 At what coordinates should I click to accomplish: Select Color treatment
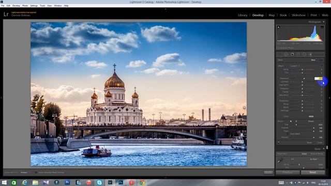304,154
